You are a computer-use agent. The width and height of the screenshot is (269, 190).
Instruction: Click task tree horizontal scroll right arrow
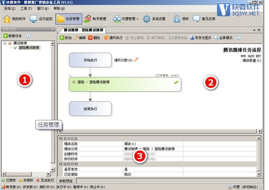tap(48, 174)
